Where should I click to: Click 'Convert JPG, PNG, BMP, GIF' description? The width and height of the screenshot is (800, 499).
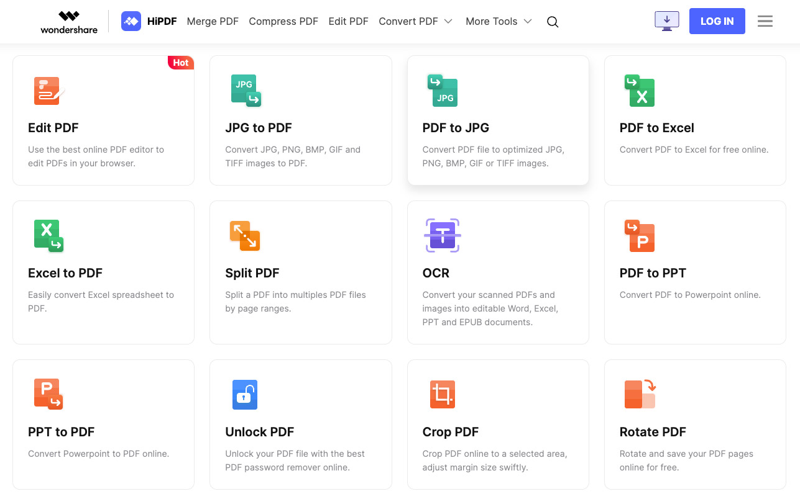click(293, 156)
